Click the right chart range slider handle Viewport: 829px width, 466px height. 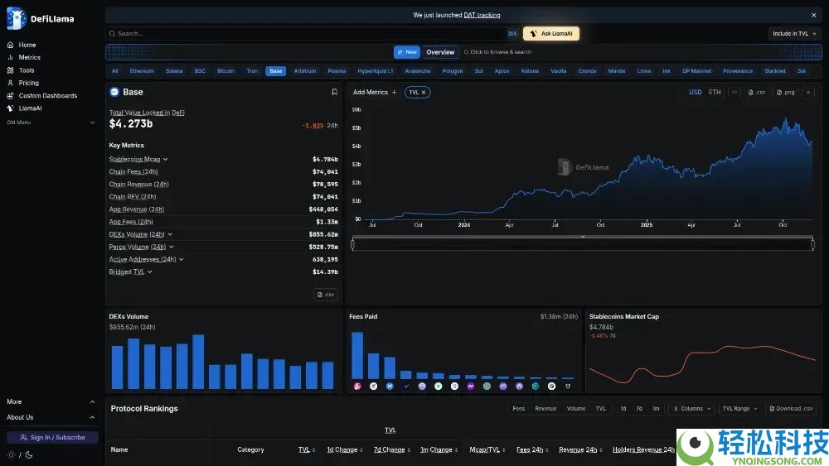pos(813,244)
